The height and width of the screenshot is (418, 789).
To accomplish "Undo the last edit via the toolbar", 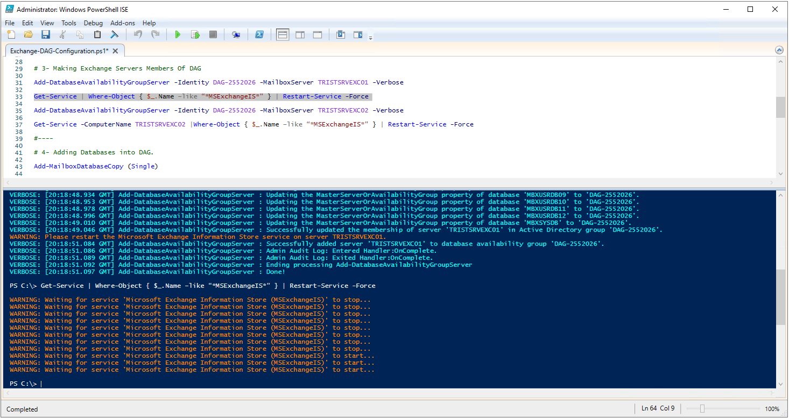I will [138, 34].
